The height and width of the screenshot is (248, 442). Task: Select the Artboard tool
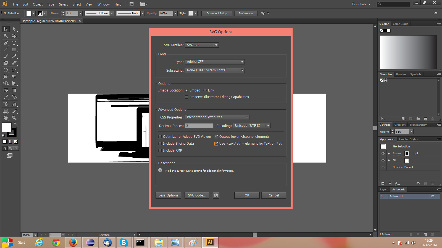(x=6, y=111)
